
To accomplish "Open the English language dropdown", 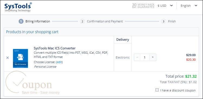I will (189, 6).
